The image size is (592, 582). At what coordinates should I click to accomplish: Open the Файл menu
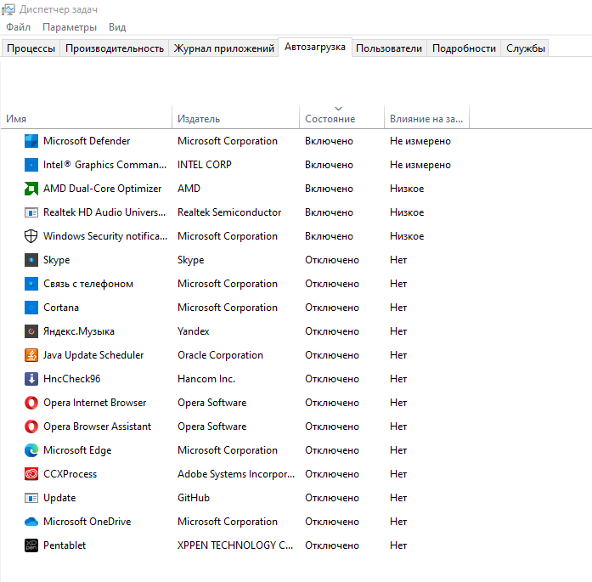click(x=18, y=27)
